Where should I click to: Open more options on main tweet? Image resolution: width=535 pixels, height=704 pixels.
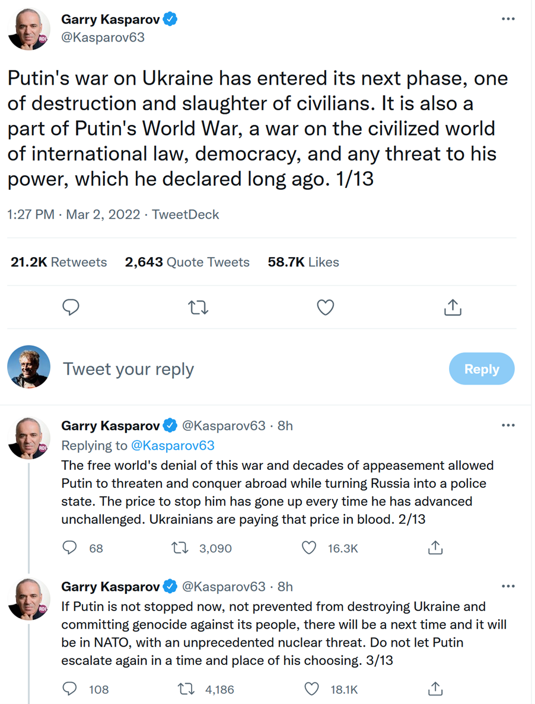508,20
